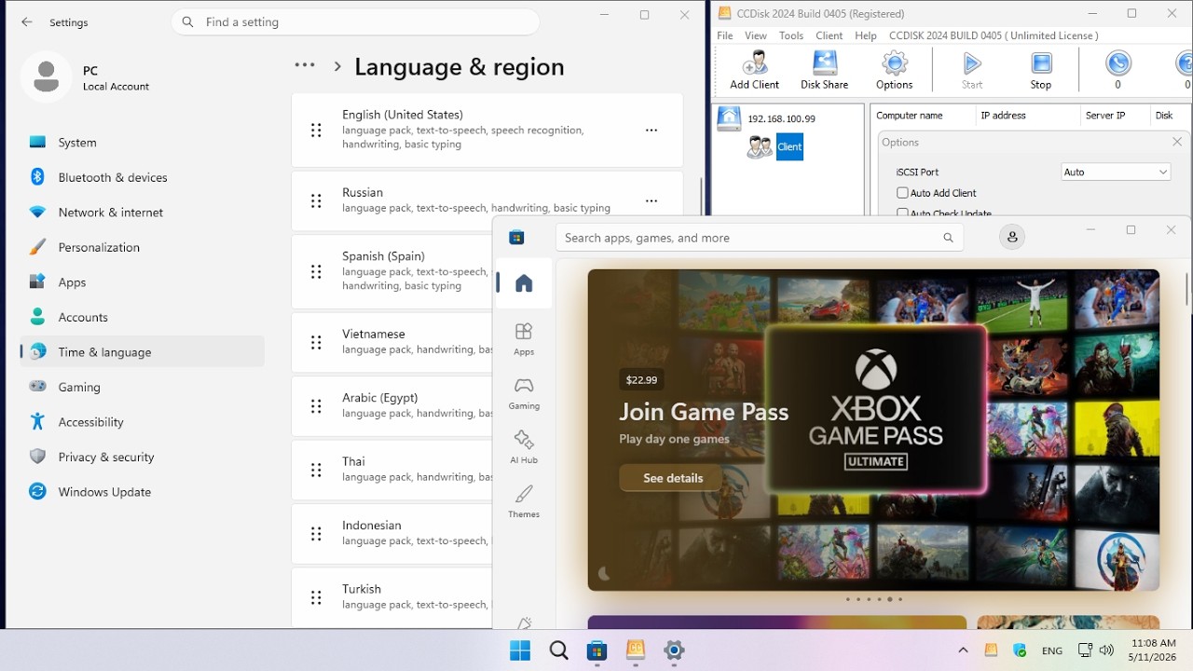
Task: Click the drag handle for Indonesian language
Action: pos(316,533)
